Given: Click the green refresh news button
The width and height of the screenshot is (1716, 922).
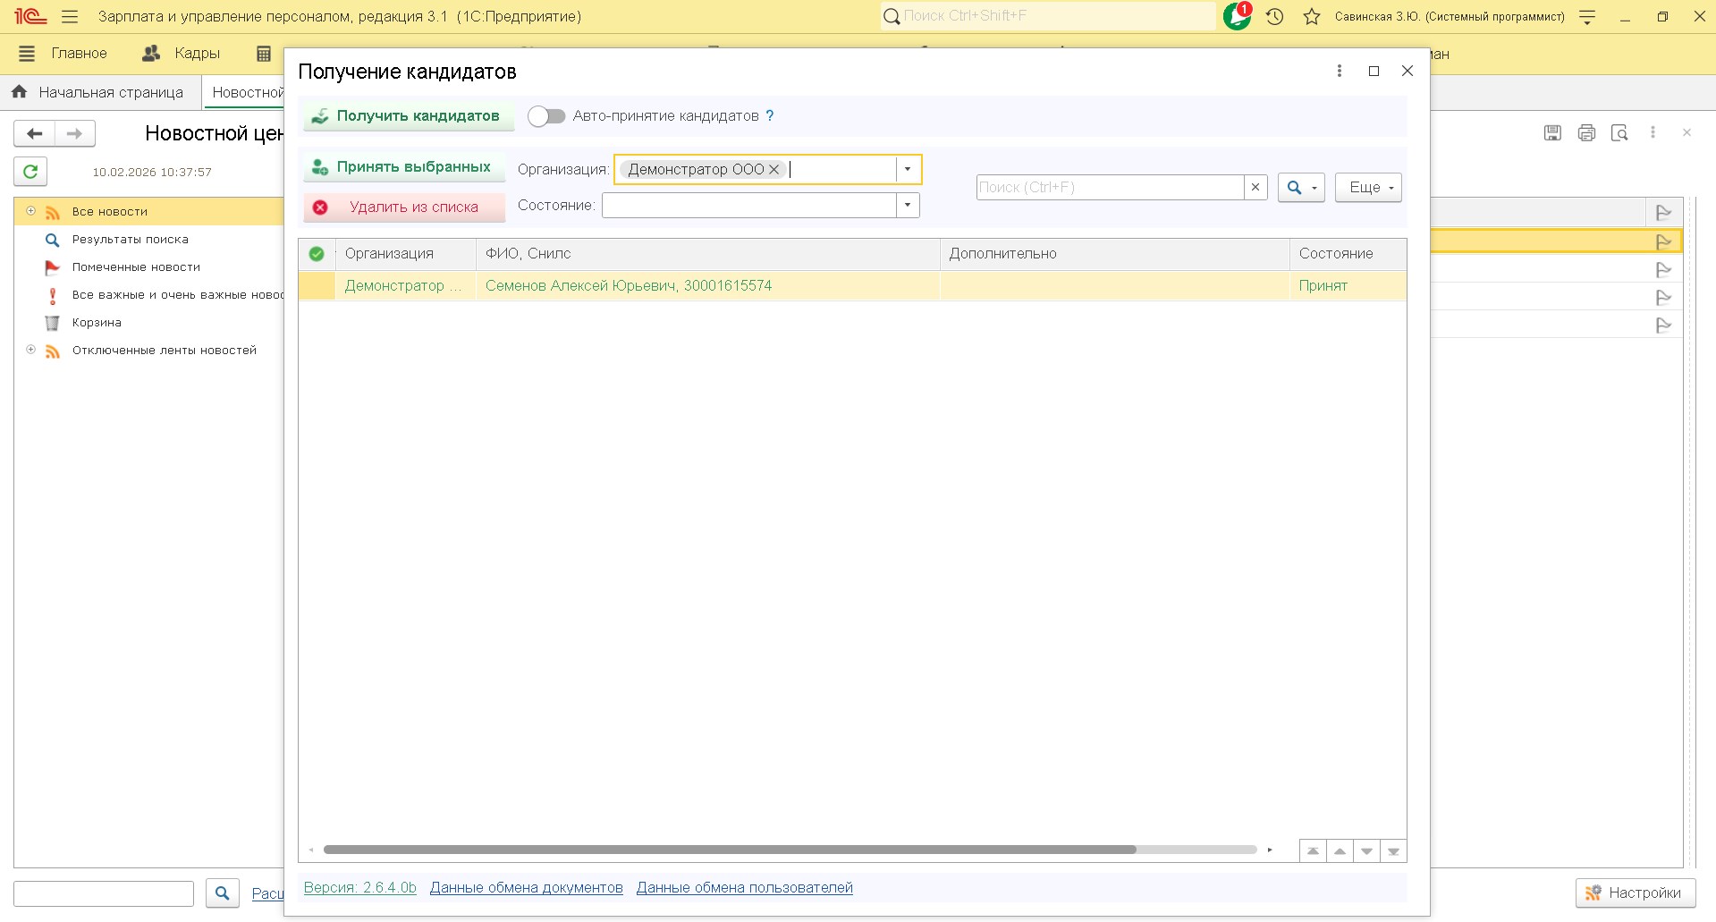Looking at the screenshot, I should [x=30, y=172].
